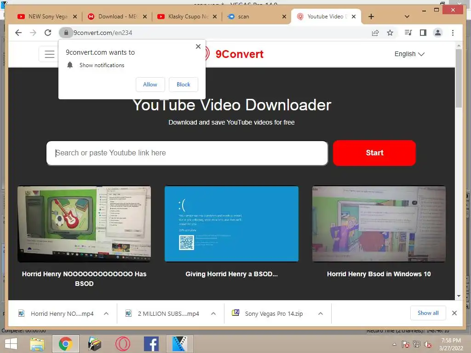The image size is (471, 353).
Task: Open Chrome side panel
Action: [x=423, y=33]
